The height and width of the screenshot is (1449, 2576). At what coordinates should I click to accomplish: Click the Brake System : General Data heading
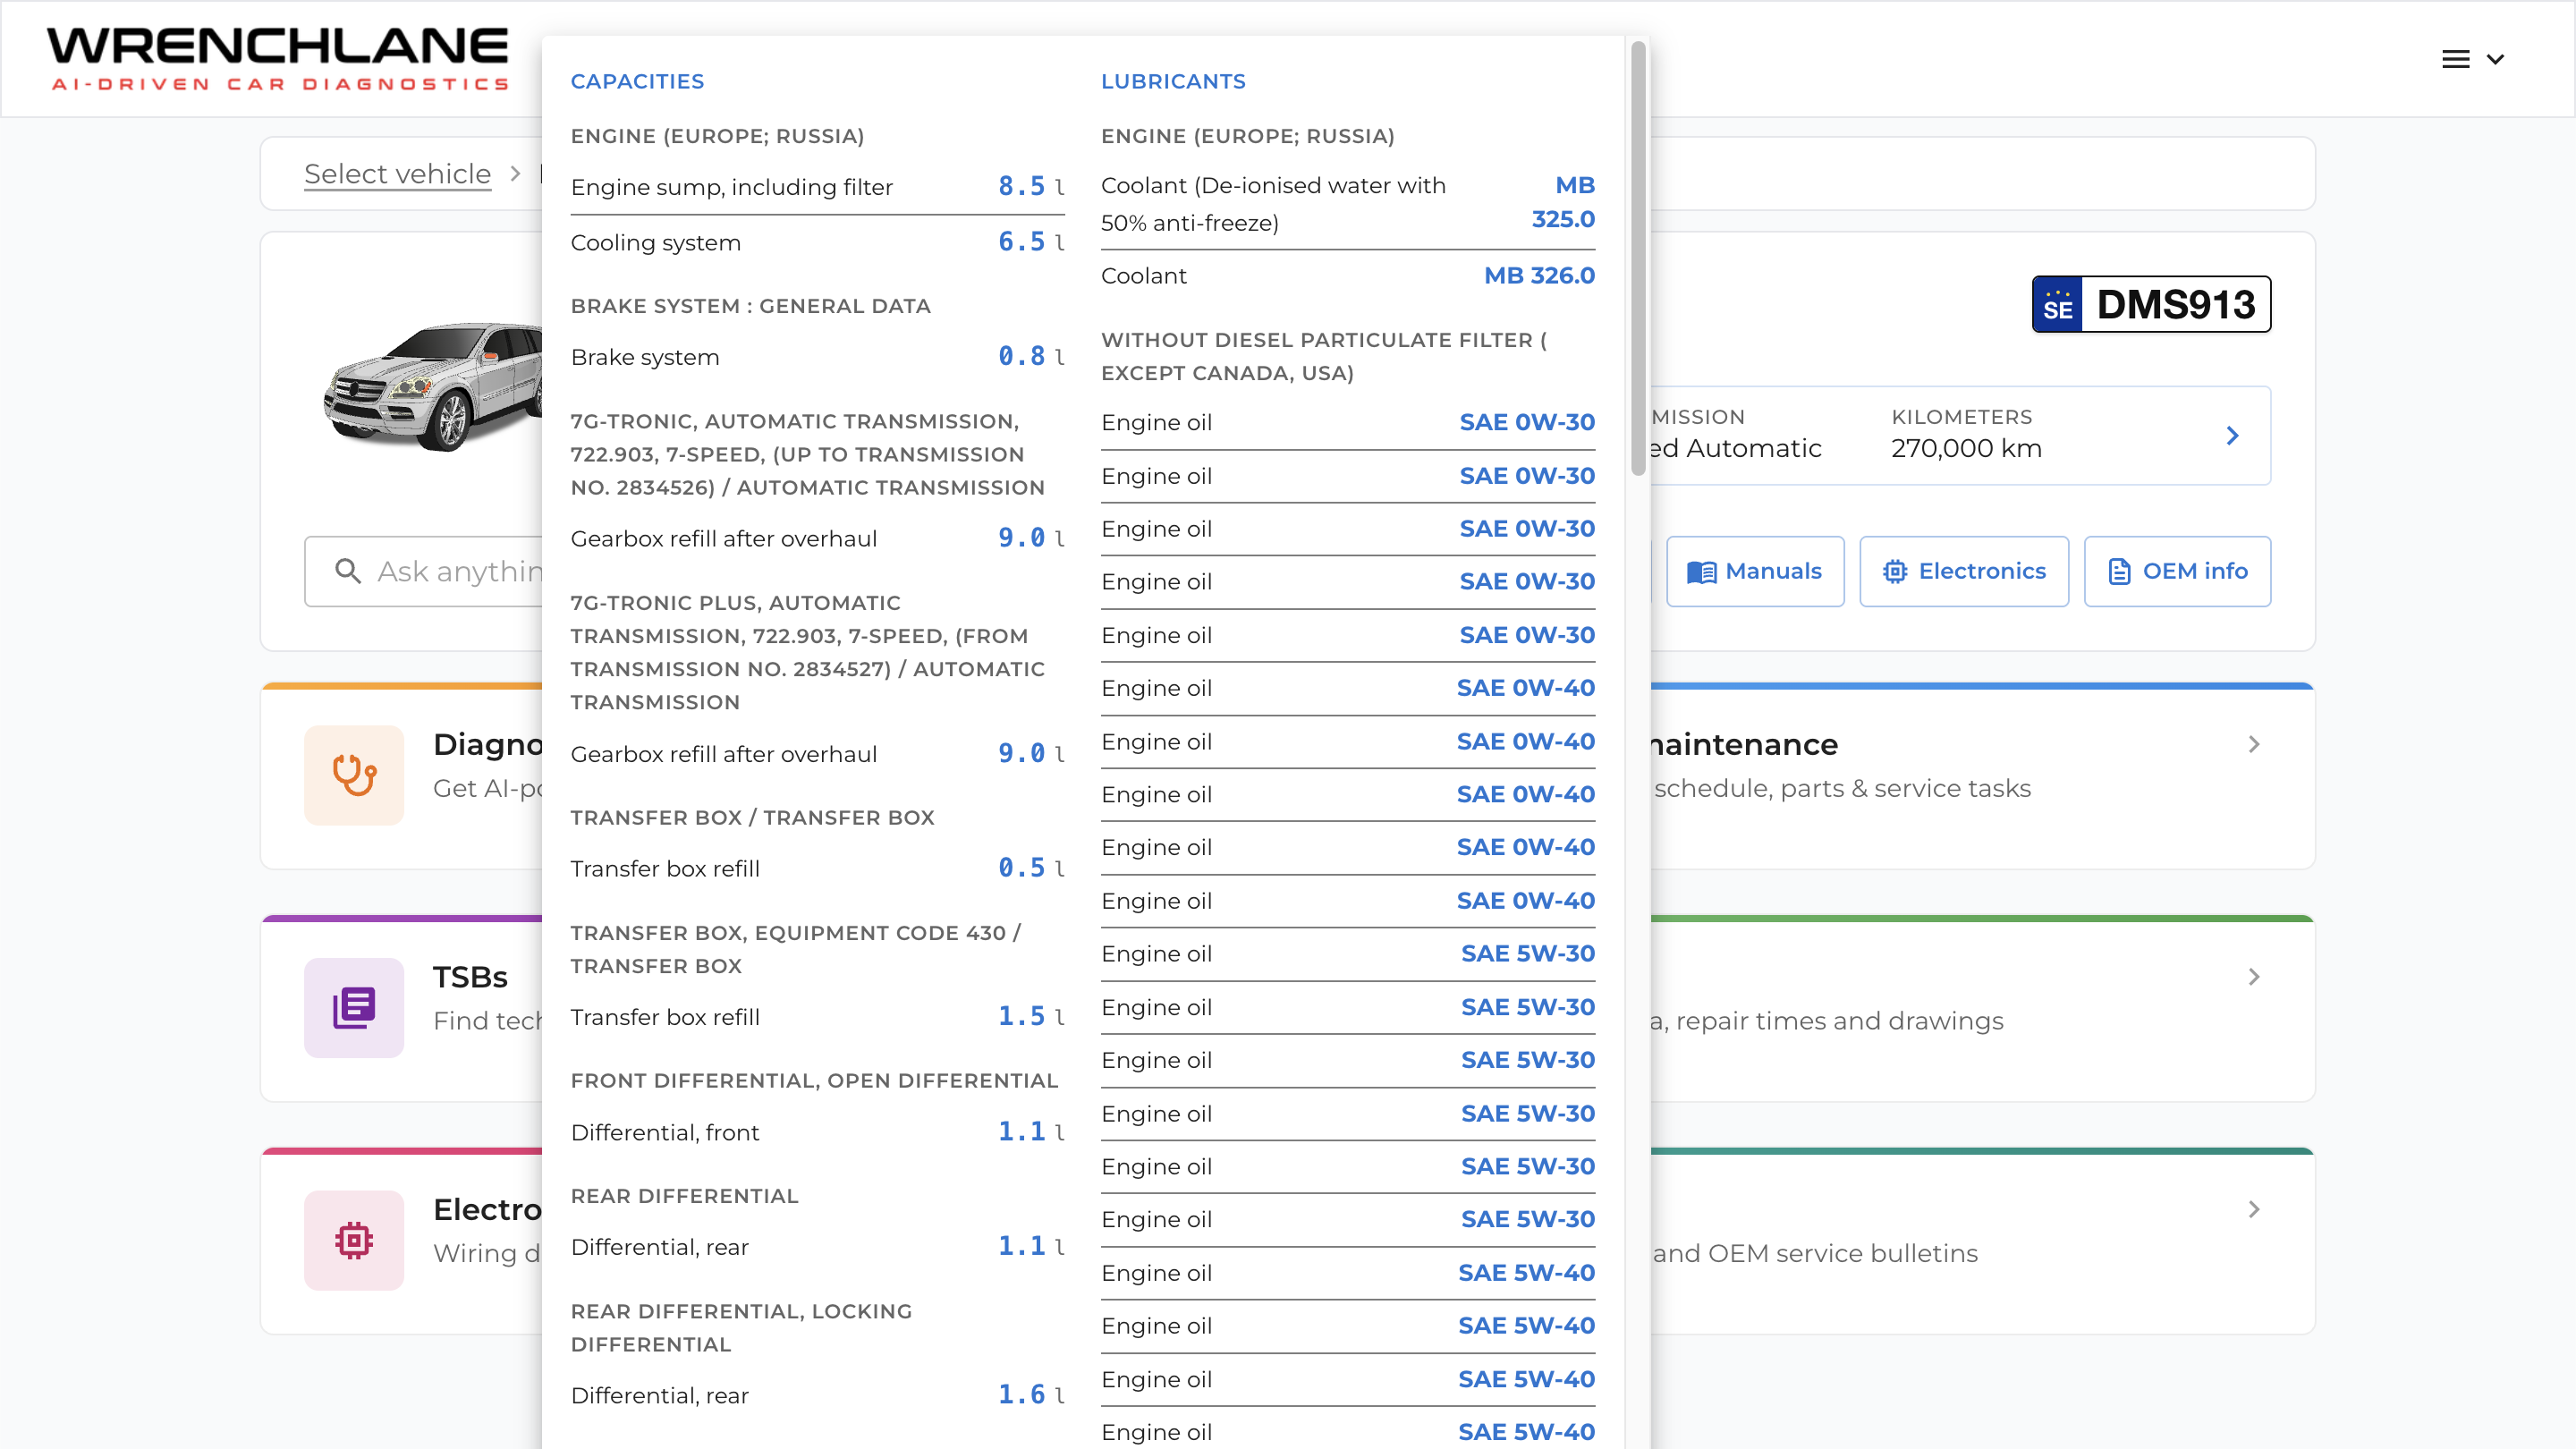click(x=750, y=306)
